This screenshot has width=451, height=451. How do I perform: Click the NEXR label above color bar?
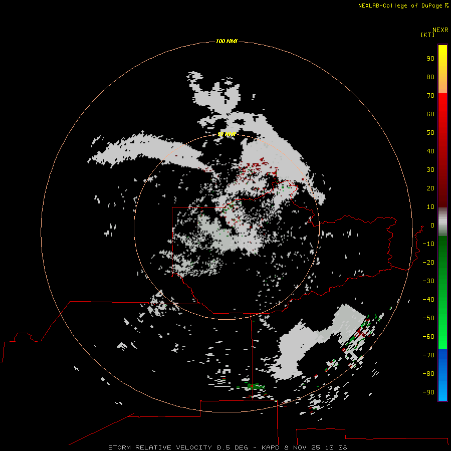click(440, 30)
